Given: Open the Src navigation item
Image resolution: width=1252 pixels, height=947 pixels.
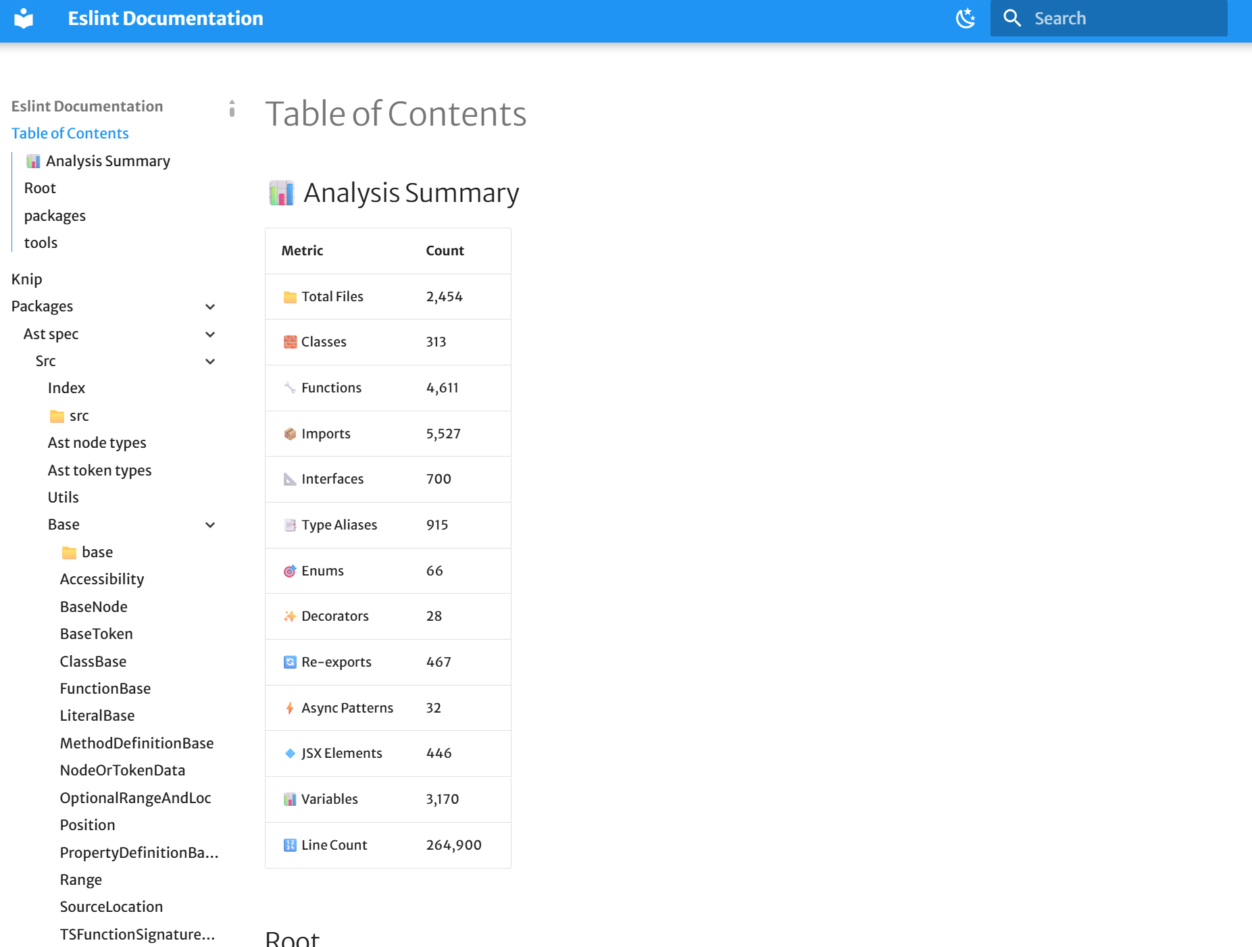Looking at the screenshot, I should (x=45, y=361).
